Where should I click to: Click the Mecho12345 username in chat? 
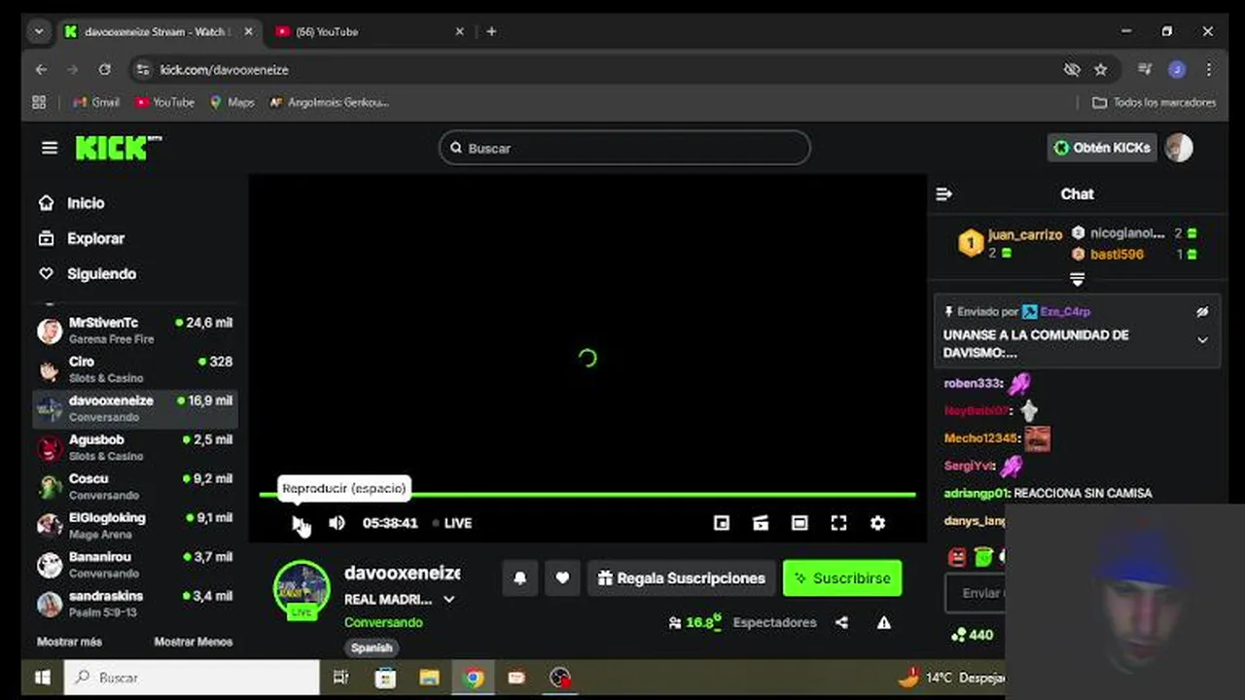[980, 438]
